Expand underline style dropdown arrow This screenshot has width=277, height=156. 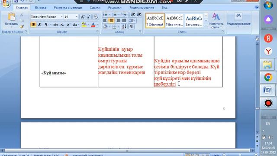51,25
